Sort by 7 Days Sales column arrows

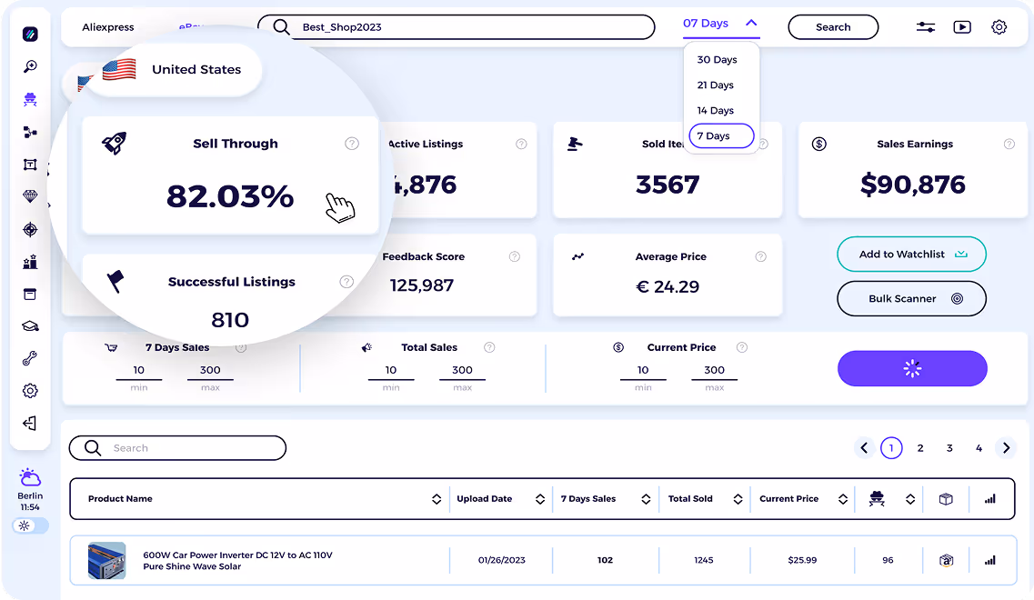tap(646, 499)
